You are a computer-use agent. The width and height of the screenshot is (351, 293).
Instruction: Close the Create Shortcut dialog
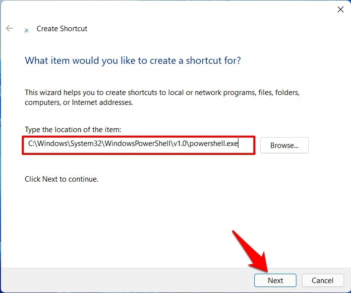point(341,9)
